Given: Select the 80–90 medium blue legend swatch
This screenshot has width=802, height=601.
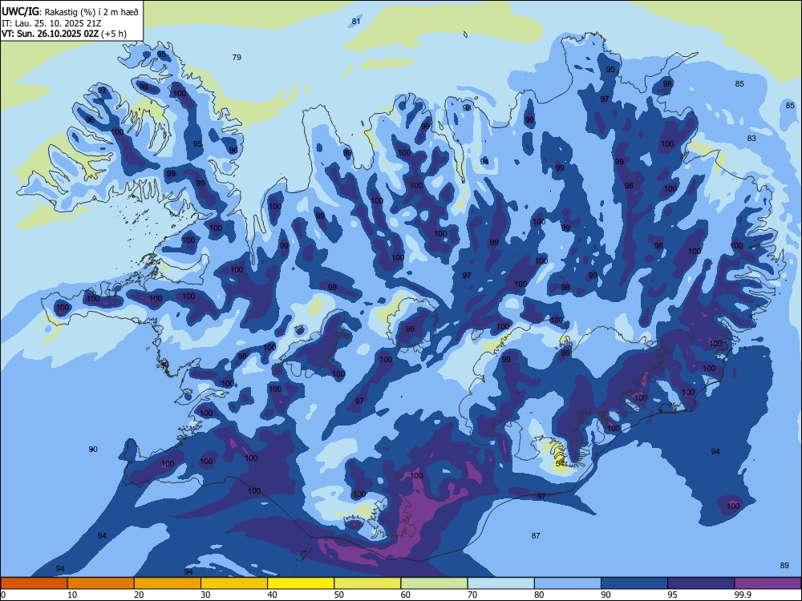Looking at the screenshot, I should (x=568, y=583).
